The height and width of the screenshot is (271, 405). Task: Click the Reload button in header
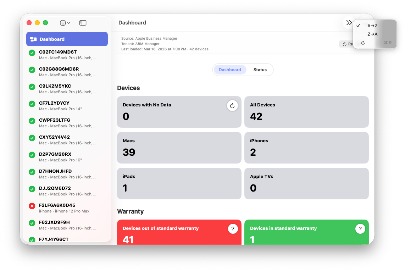346,44
